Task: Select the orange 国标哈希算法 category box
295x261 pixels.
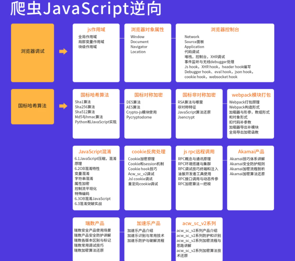Action: (x=33, y=106)
